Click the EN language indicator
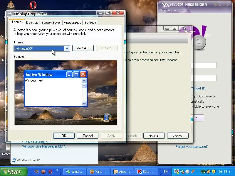 pyautogui.click(x=166, y=172)
